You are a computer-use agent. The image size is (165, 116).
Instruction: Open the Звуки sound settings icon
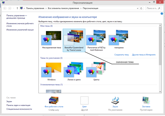point(115,100)
